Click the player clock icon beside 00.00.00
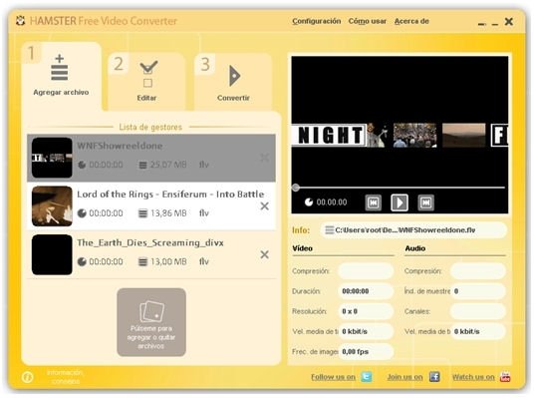 point(309,202)
